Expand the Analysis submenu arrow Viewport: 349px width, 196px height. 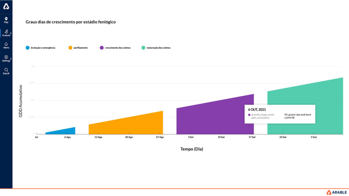coord(11,33)
